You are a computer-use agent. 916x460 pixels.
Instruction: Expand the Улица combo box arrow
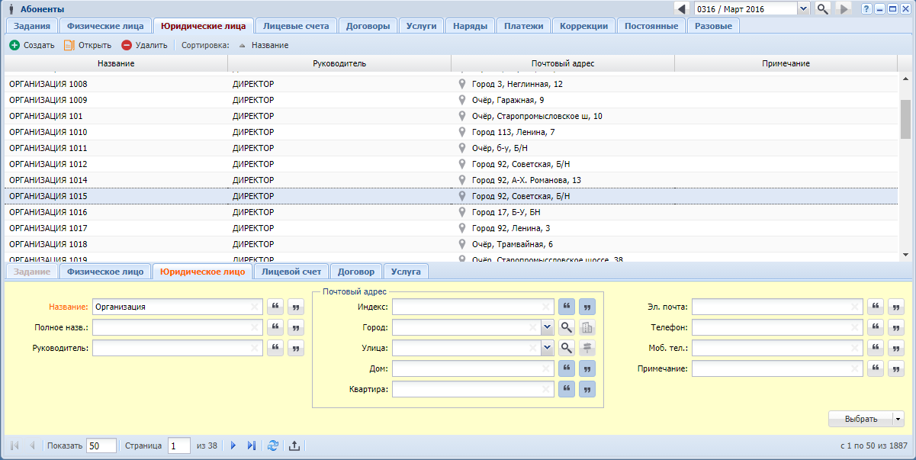point(547,348)
